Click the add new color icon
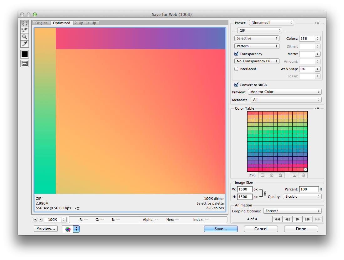Image resolution: width=344 pixels, height=260 pixels. (x=294, y=175)
